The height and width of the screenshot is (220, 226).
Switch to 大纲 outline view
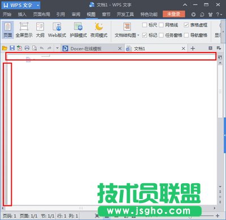[x=40, y=30]
